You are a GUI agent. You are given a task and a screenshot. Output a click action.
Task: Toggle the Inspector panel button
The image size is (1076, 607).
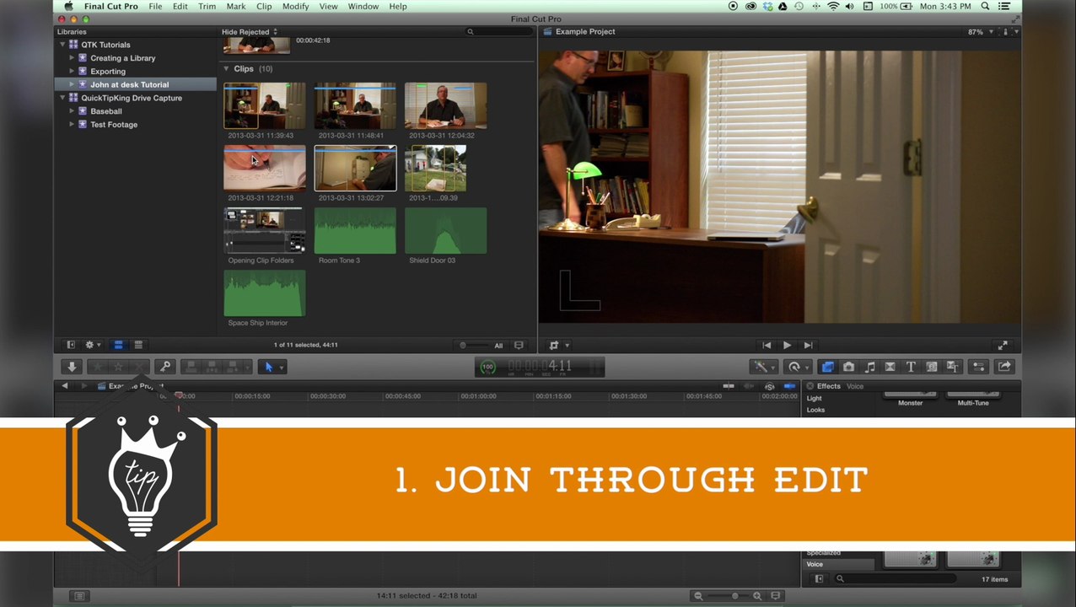[x=978, y=367]
